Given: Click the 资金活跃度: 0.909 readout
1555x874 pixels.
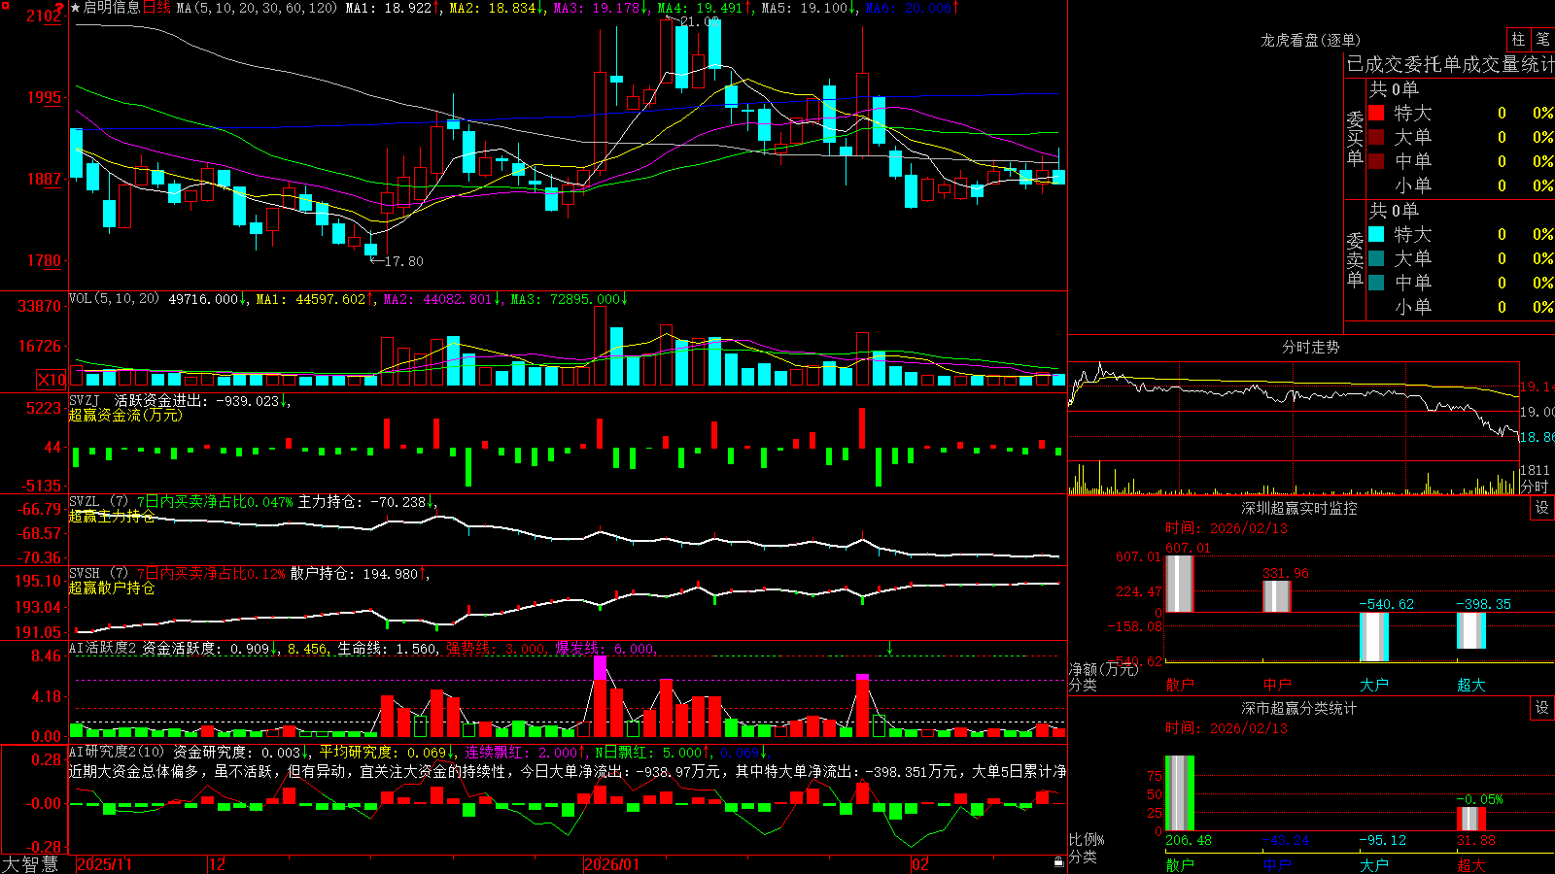Looking at the screenshot, I should pos(207,649).
